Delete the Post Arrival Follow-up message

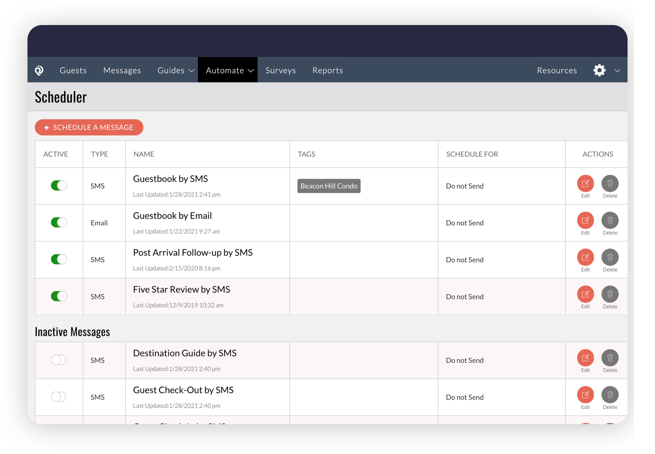(x=610, y=257)
